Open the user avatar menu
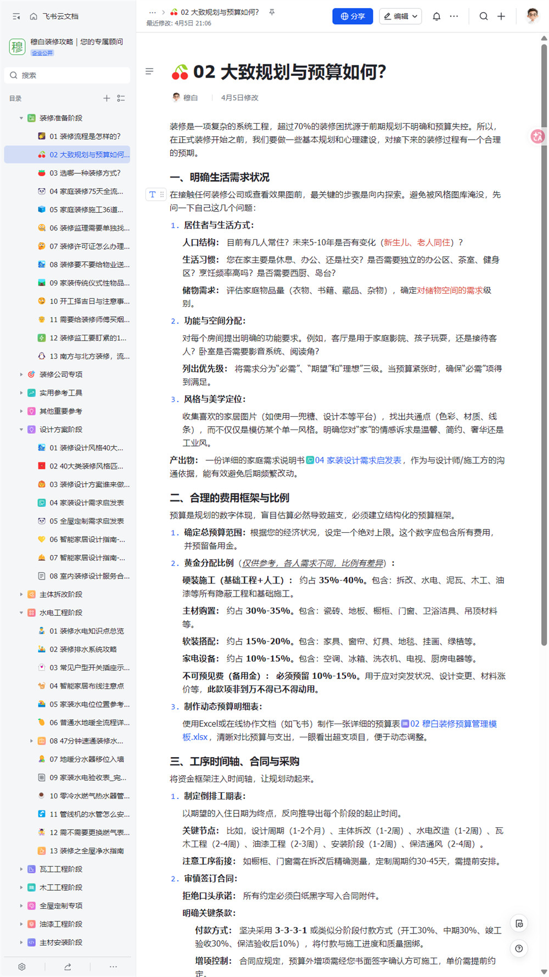Image resolution: width=549 pixels, height=977 pixels. point(532,16)
